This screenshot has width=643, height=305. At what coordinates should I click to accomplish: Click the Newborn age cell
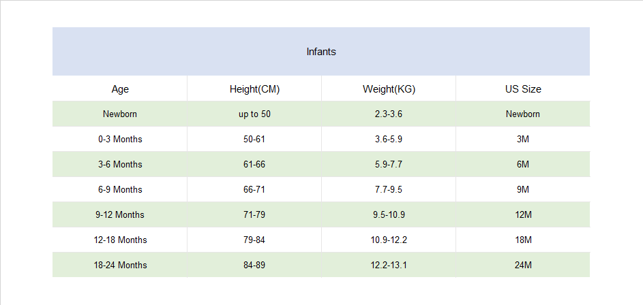120,114
